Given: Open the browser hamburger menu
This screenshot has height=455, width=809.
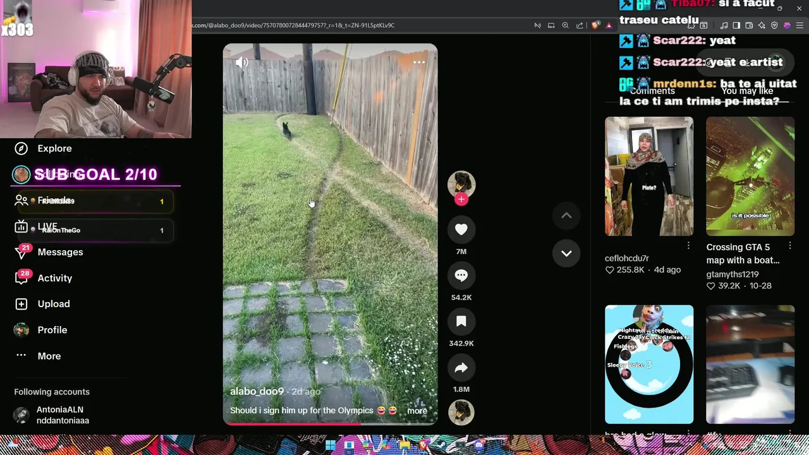Looking at the screenshot, I should click(x=800, y=25).
